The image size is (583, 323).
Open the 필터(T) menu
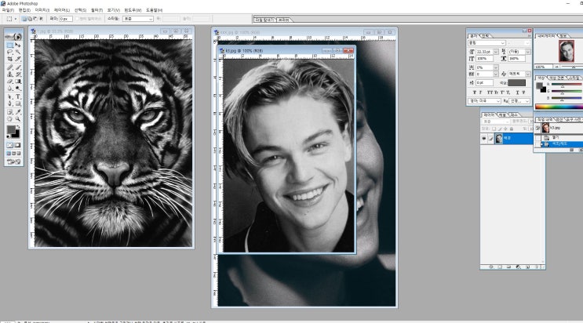pos(97,10)
